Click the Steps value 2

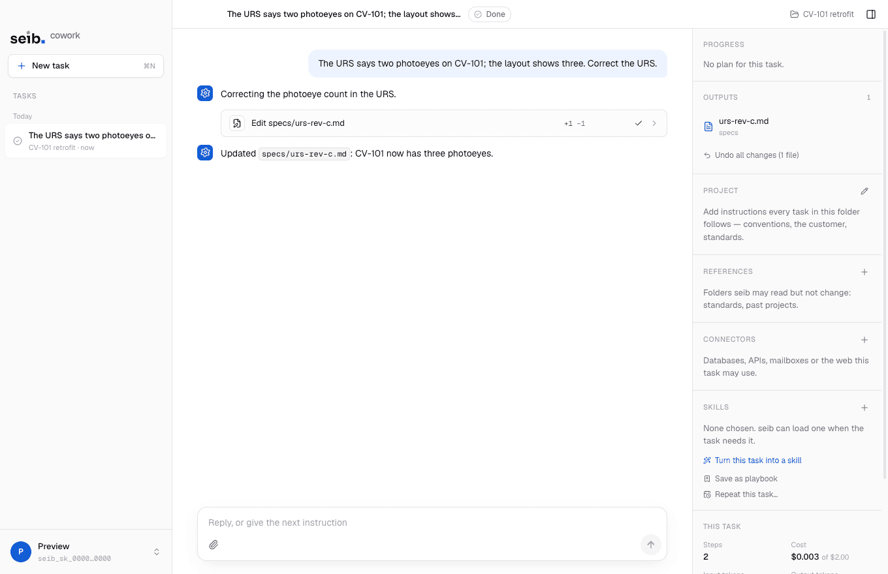(x=706, y=557)
